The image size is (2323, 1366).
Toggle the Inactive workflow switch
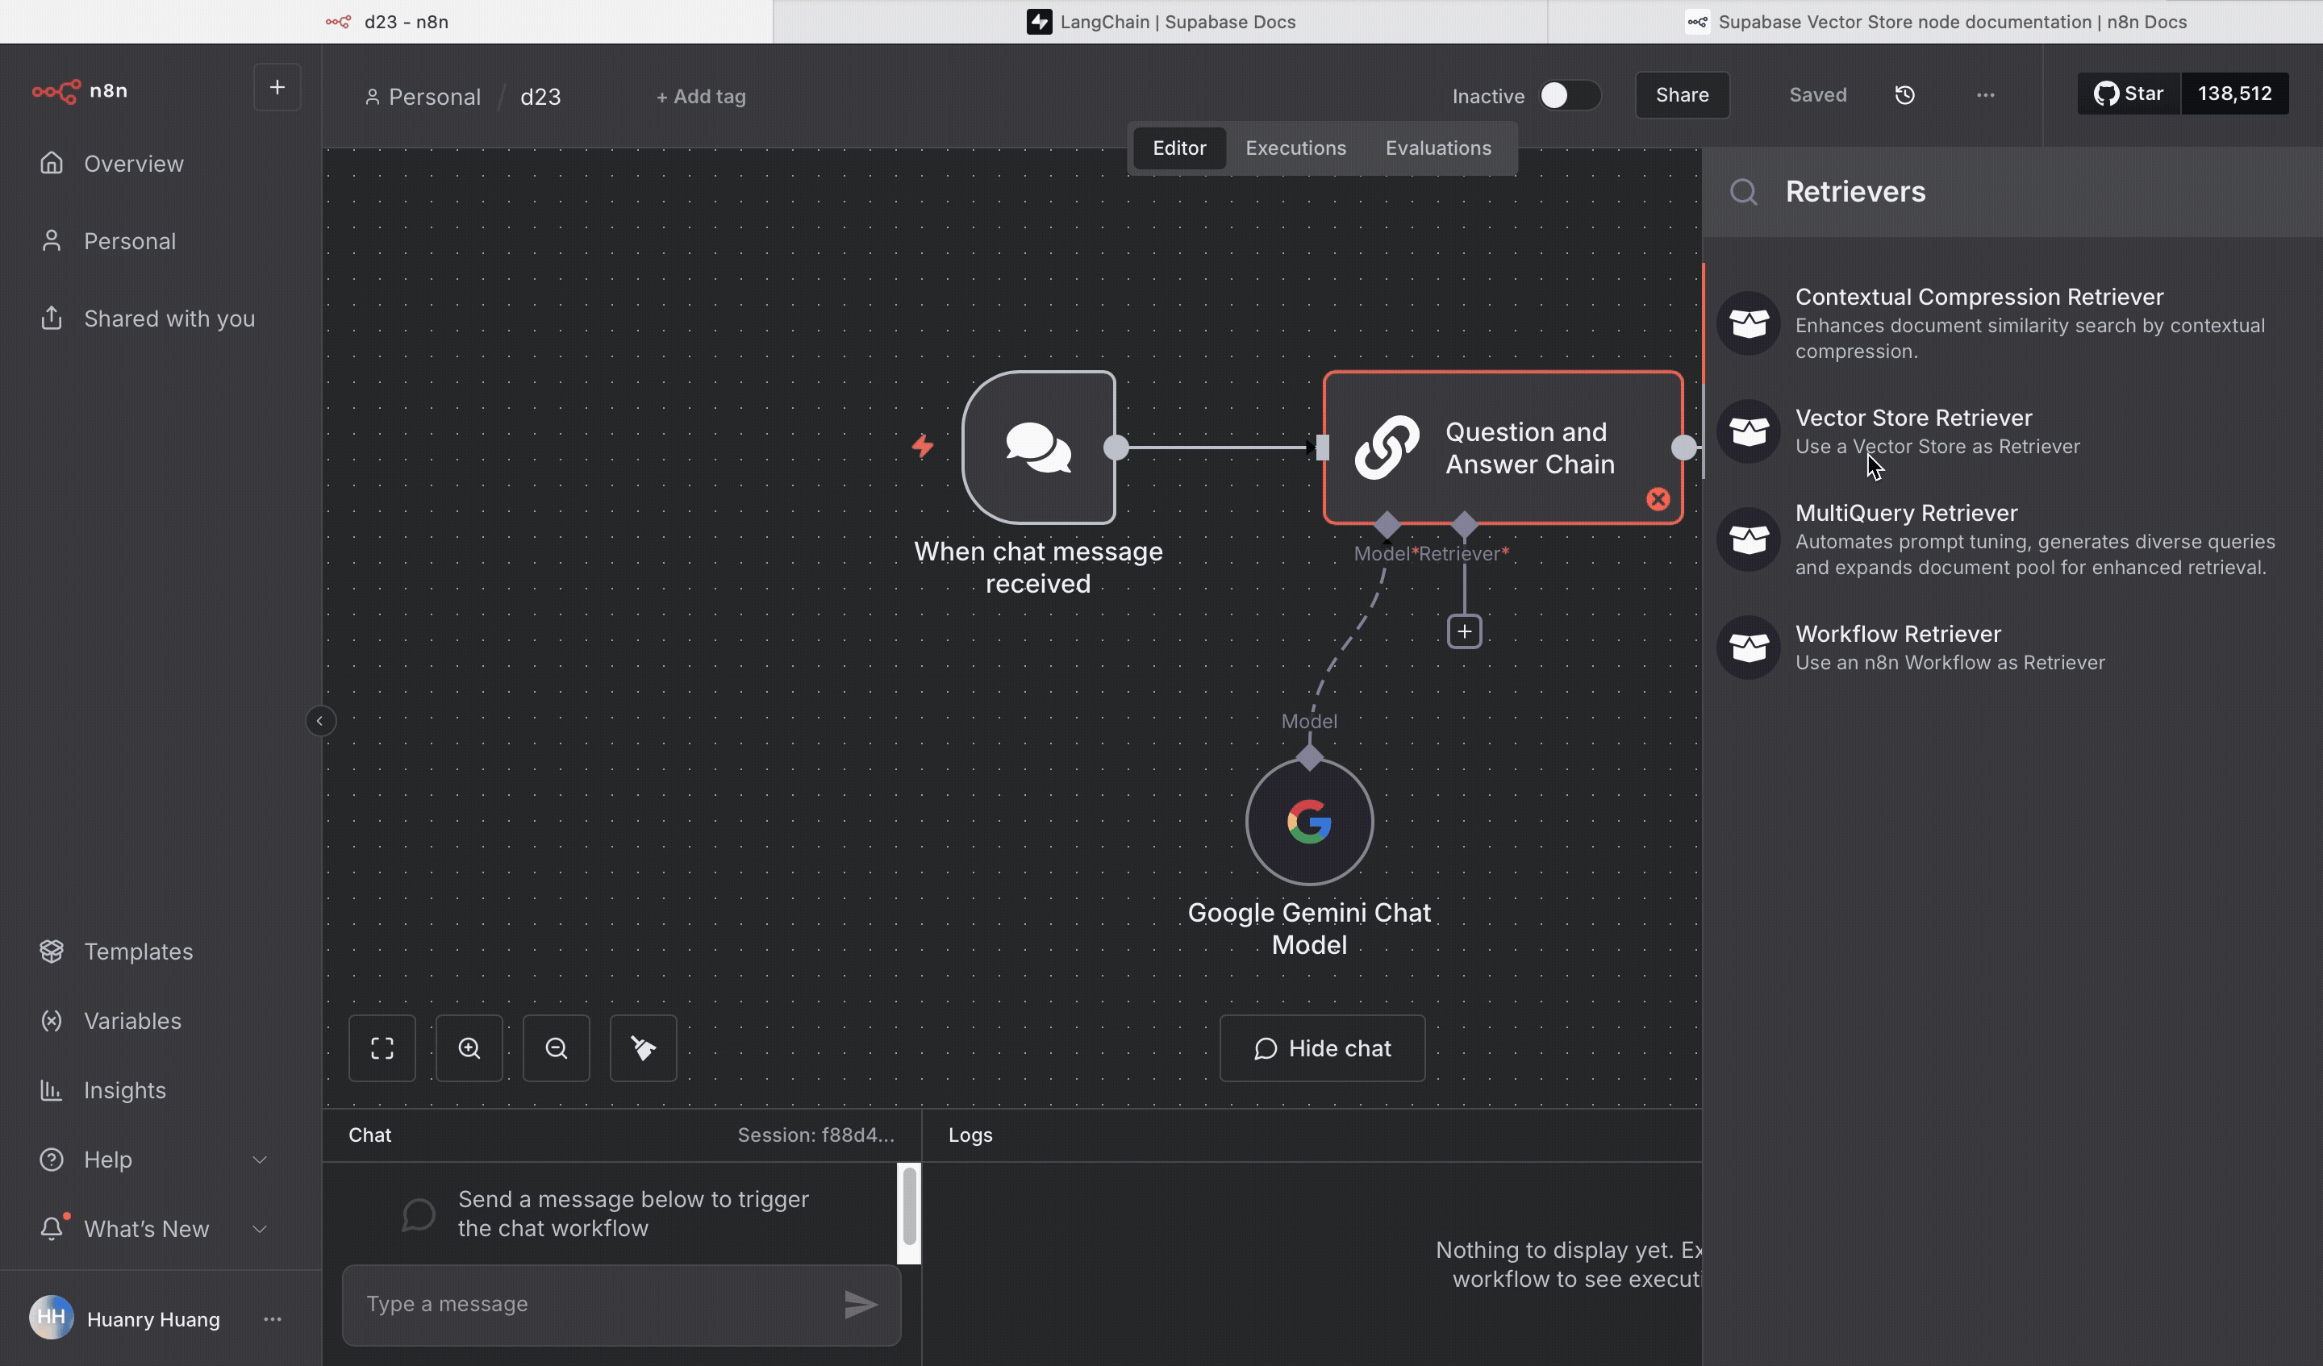(x=1570, y=95)
